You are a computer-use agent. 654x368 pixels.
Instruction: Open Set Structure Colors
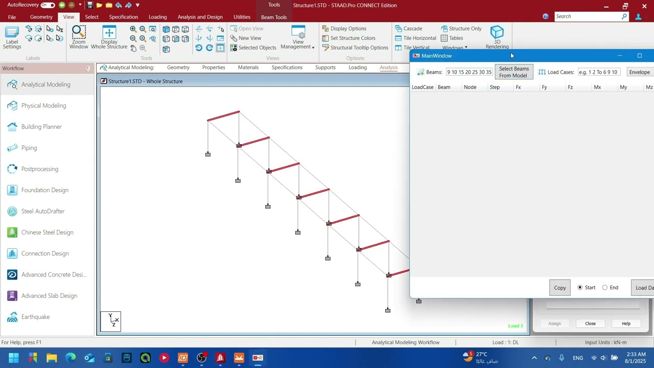tap(349, 38)
